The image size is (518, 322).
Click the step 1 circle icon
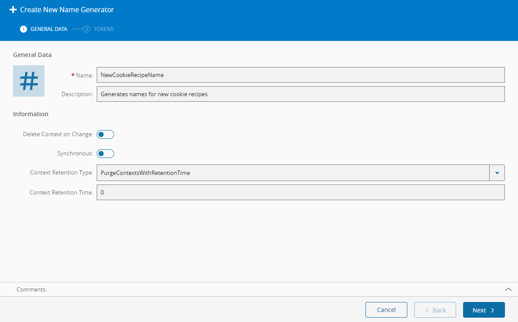coord(24,29)
